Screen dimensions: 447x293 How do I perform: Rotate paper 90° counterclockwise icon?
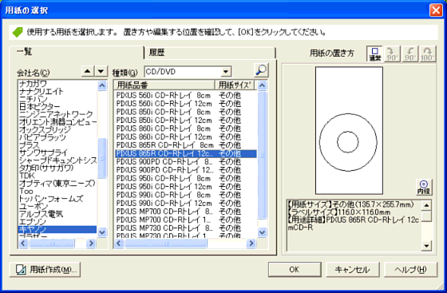(410, 53)
